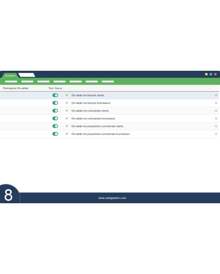This screenshot has height=274, width=220.
Task: Click green checkmark beside factures clients
Action: point(67,95)
